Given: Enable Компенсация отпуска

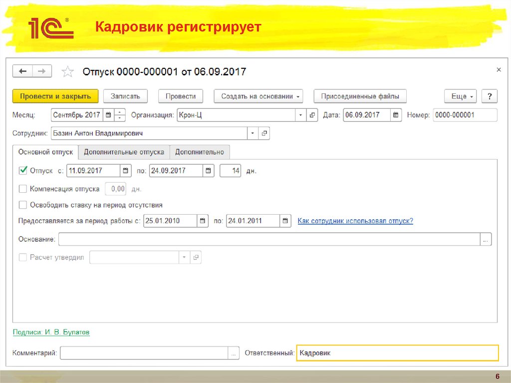Looking at the screenshot, I should (x=22, y=189).
